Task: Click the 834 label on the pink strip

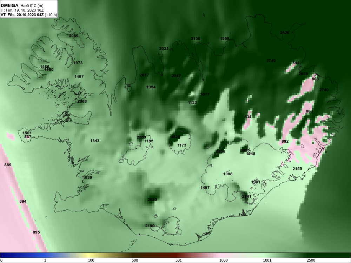Action: [x=248, y=117]
